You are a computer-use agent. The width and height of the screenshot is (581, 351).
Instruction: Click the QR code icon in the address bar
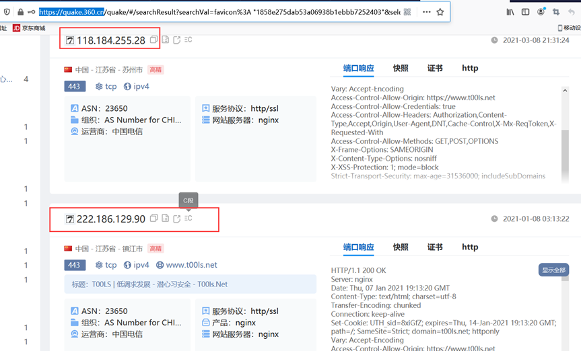(x=407, y=12)
